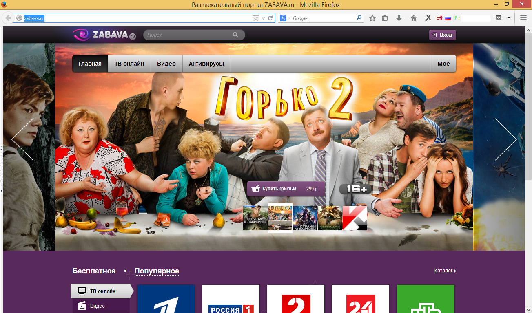The height and width of the screenshot is (313, 532).
Task: Open the Россия 1 channel tile
Action: coord(231,299)
